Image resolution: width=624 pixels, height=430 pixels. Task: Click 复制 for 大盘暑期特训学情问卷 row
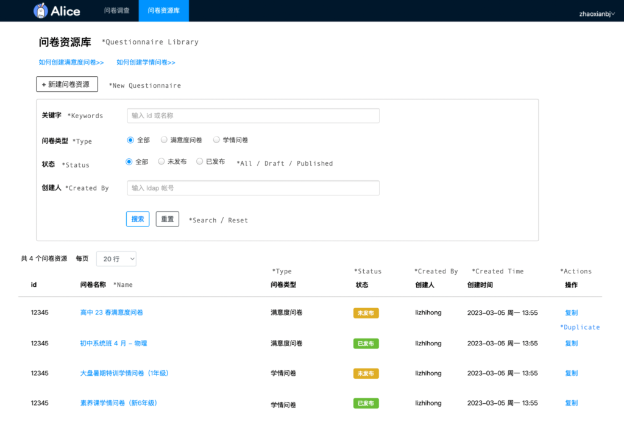pos(572,373)
